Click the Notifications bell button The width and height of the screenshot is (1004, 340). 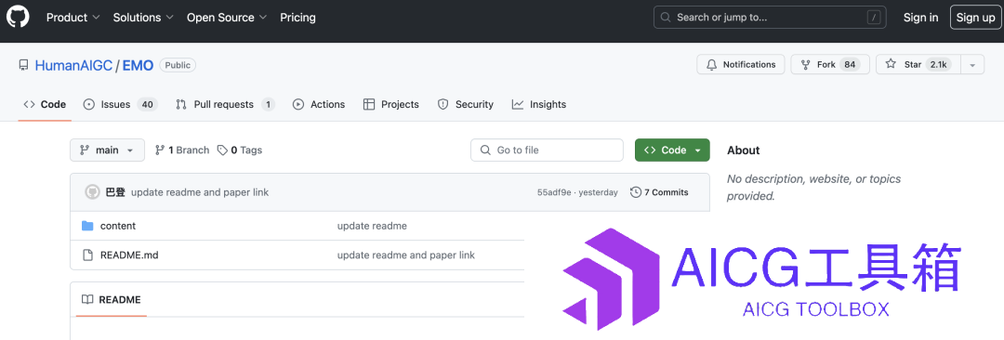pos(741,65)
